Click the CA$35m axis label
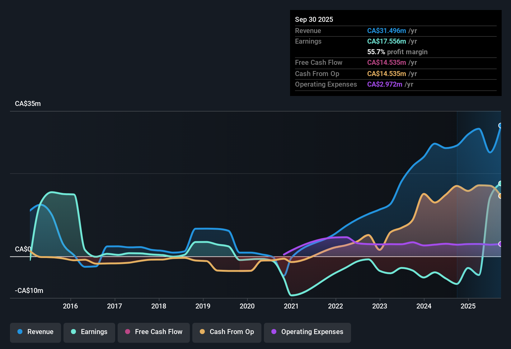The image size is (511, 349). [x=28, y=103]
